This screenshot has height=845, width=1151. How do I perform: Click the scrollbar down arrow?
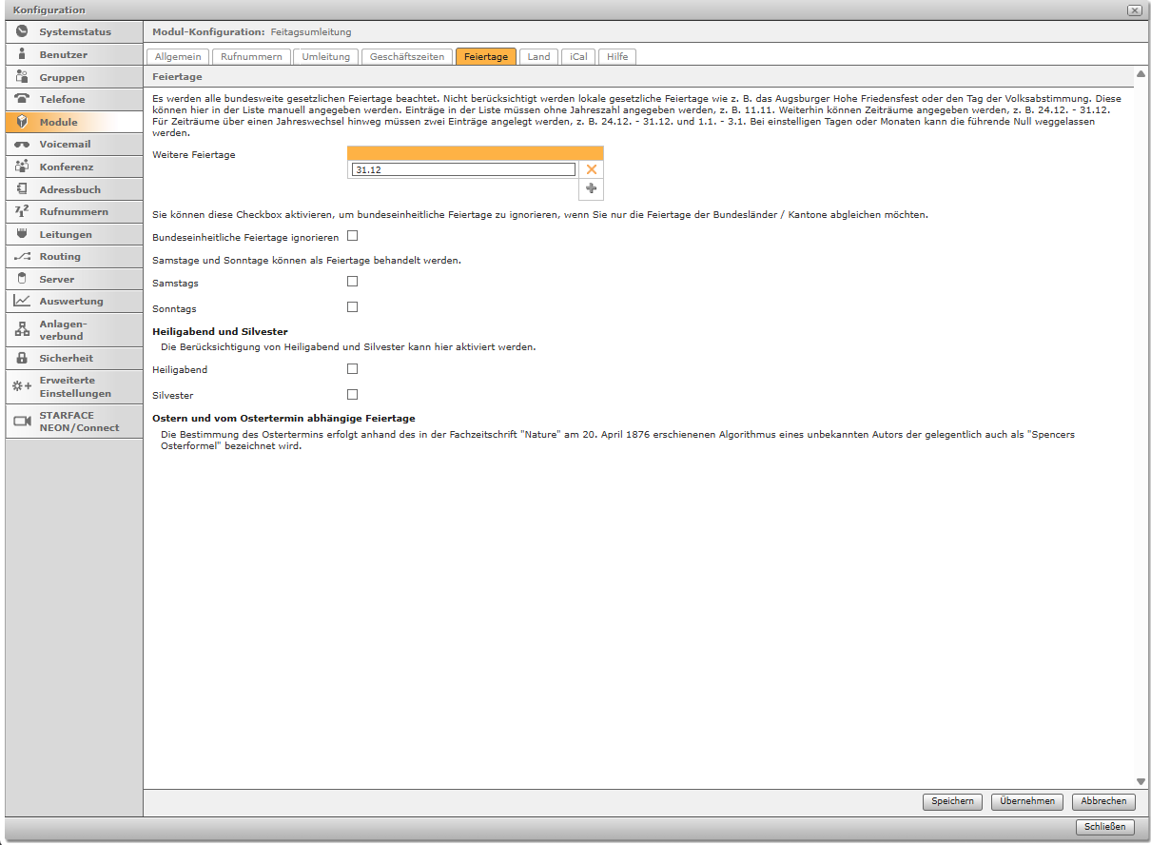1141,781
